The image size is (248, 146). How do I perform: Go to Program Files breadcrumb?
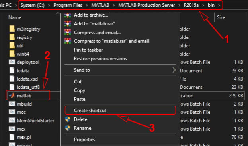[68, 5]
